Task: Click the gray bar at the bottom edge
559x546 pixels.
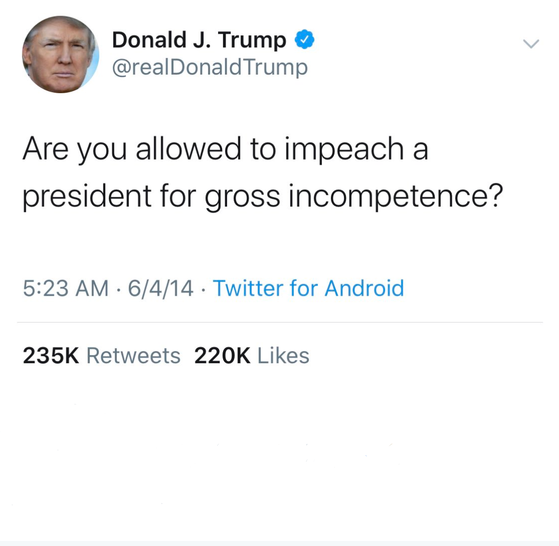Action: point(279,543)
